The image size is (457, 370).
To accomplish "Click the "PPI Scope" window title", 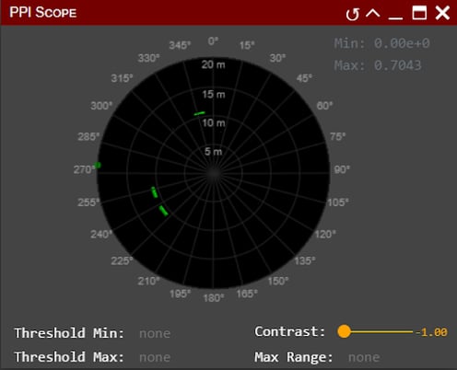I will [43, 13].
